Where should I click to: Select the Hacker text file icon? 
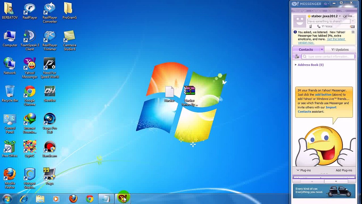(x=169, y=94)
